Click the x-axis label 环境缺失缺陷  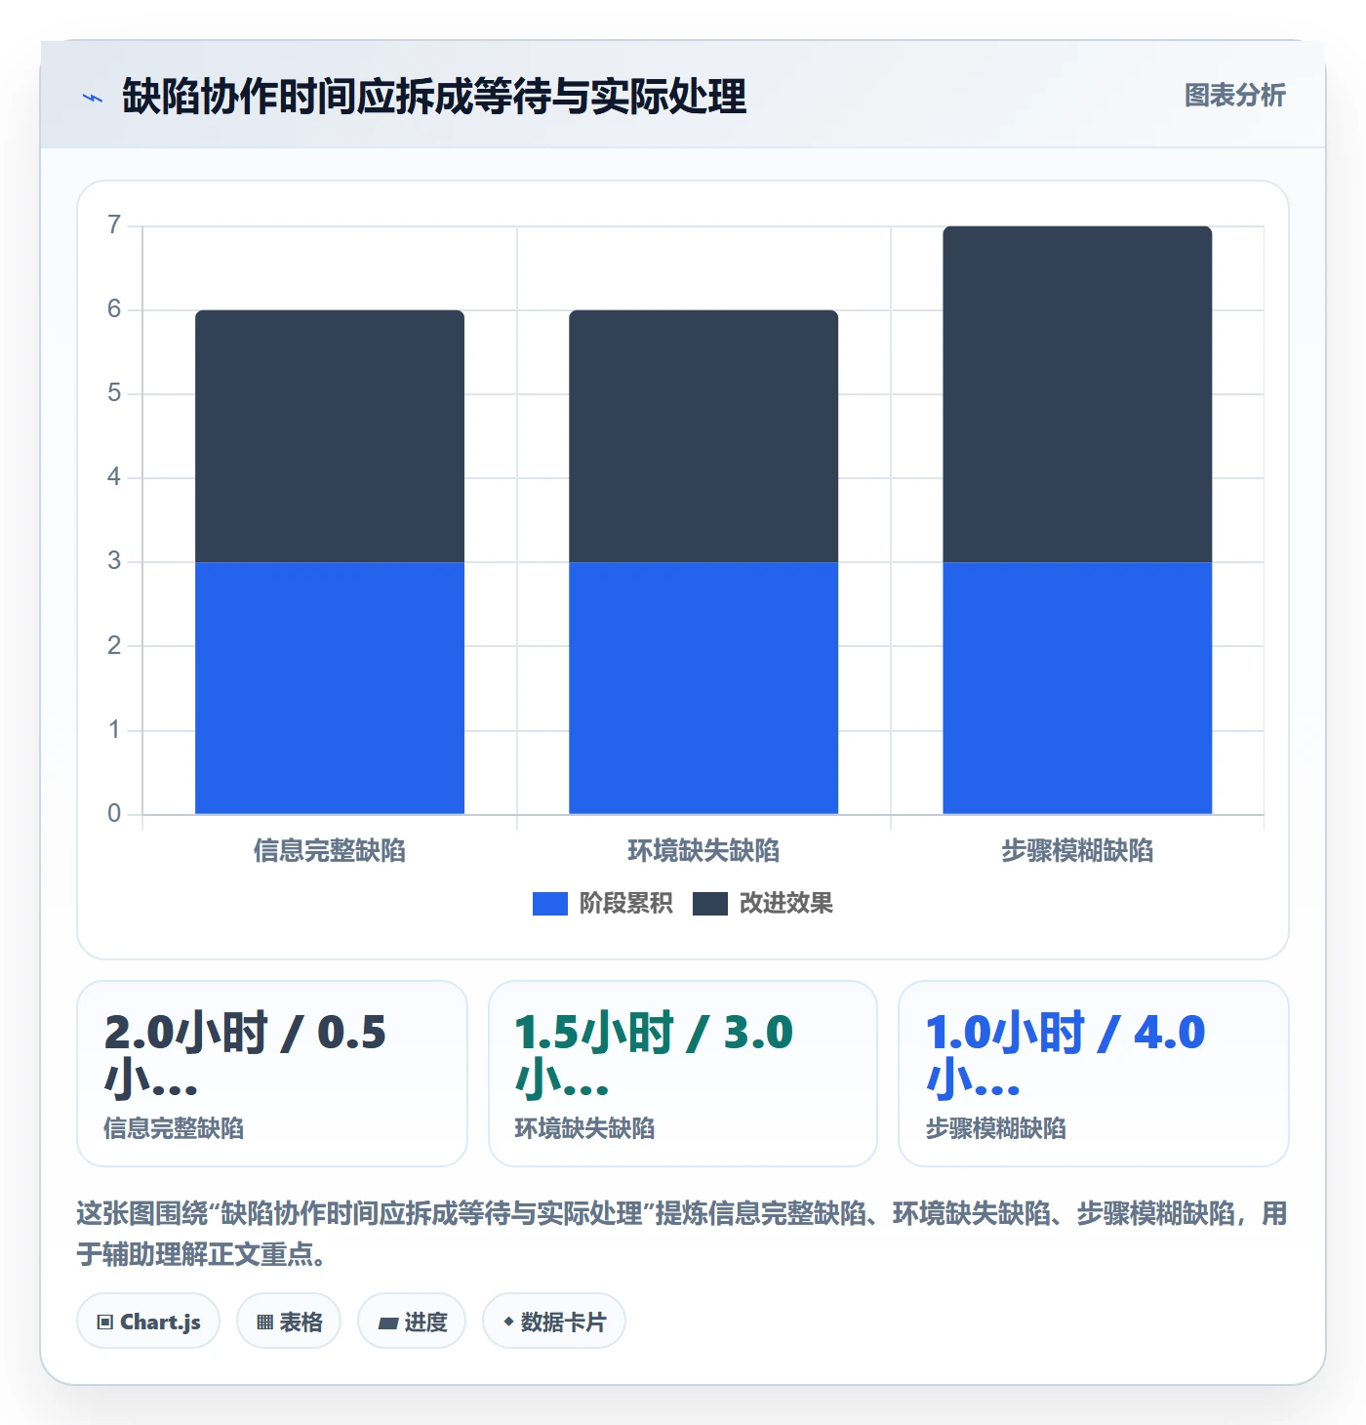[x=703, y=851]
